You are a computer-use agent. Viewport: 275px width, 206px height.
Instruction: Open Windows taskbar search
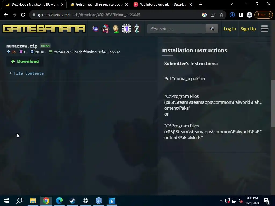(x=19, y=201)
